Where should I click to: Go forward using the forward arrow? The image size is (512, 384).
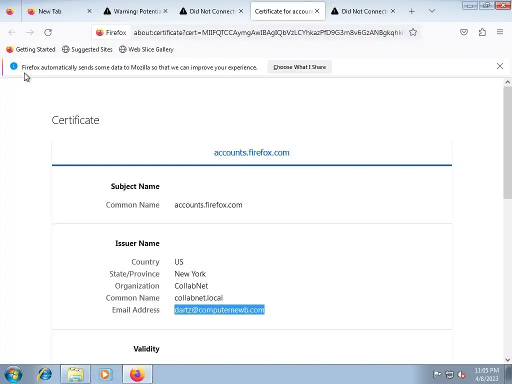pos(30,32)
